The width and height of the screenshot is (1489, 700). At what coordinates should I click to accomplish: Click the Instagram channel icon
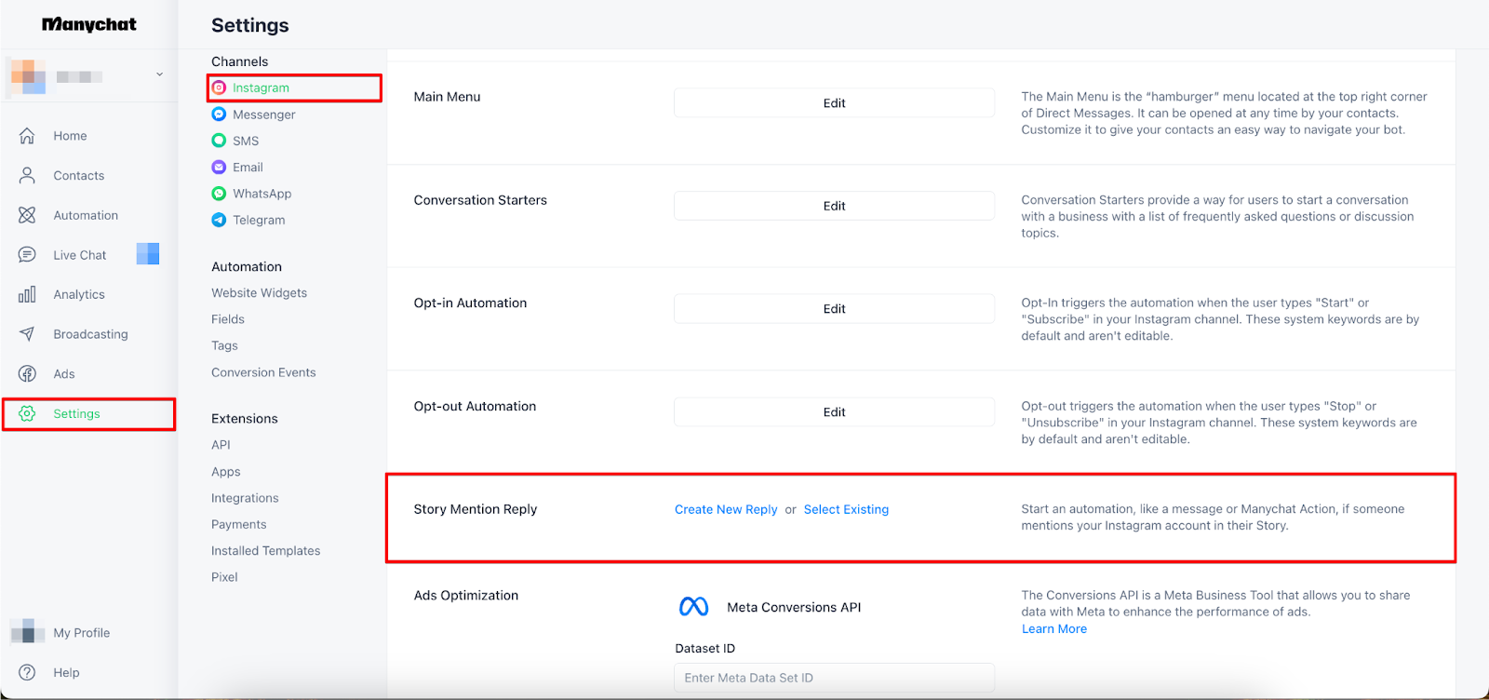click(219, 87)
